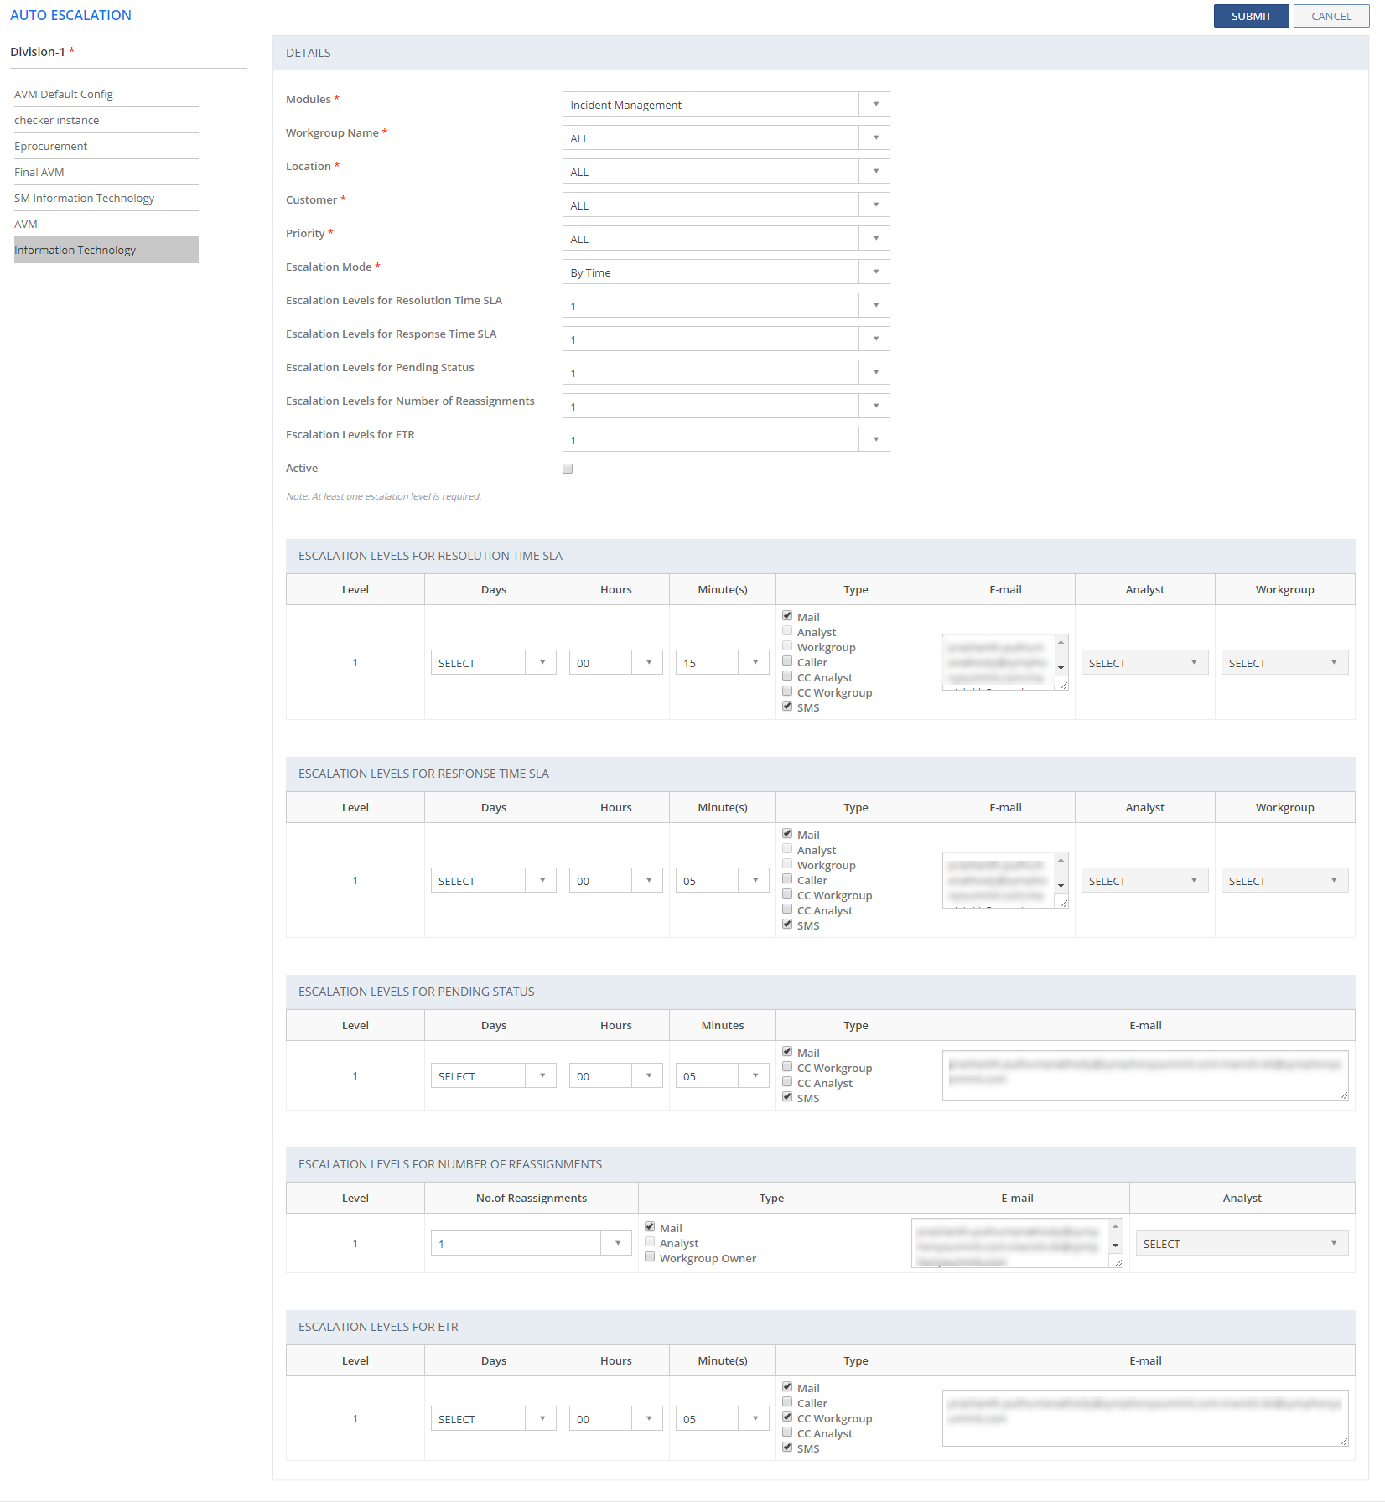Check Caller in Resolution Time SLA types
The height and width of the screenshot is (1502, 1385).
pos(787,661)
